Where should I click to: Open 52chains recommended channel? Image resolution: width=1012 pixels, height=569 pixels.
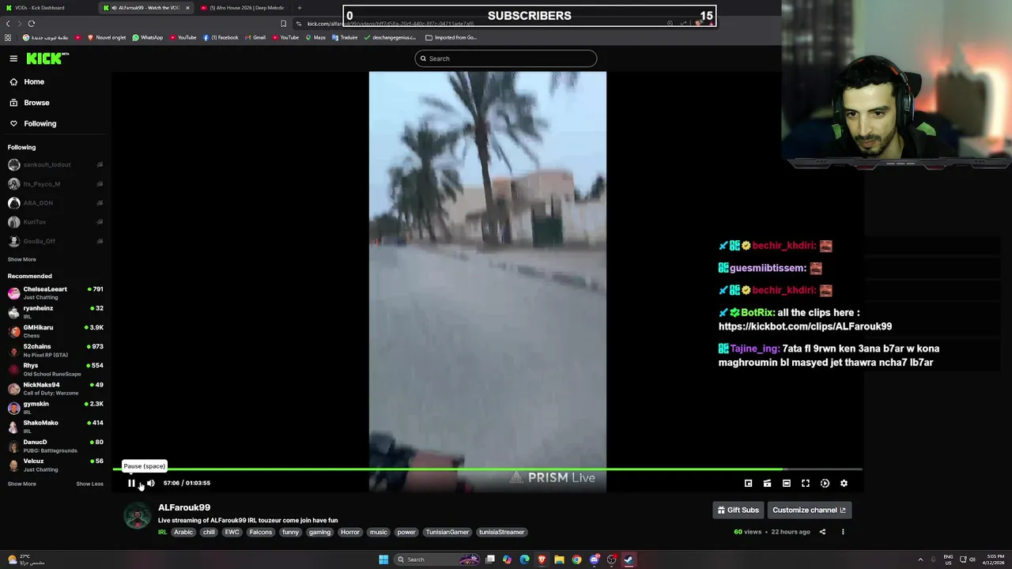point(55,350)
